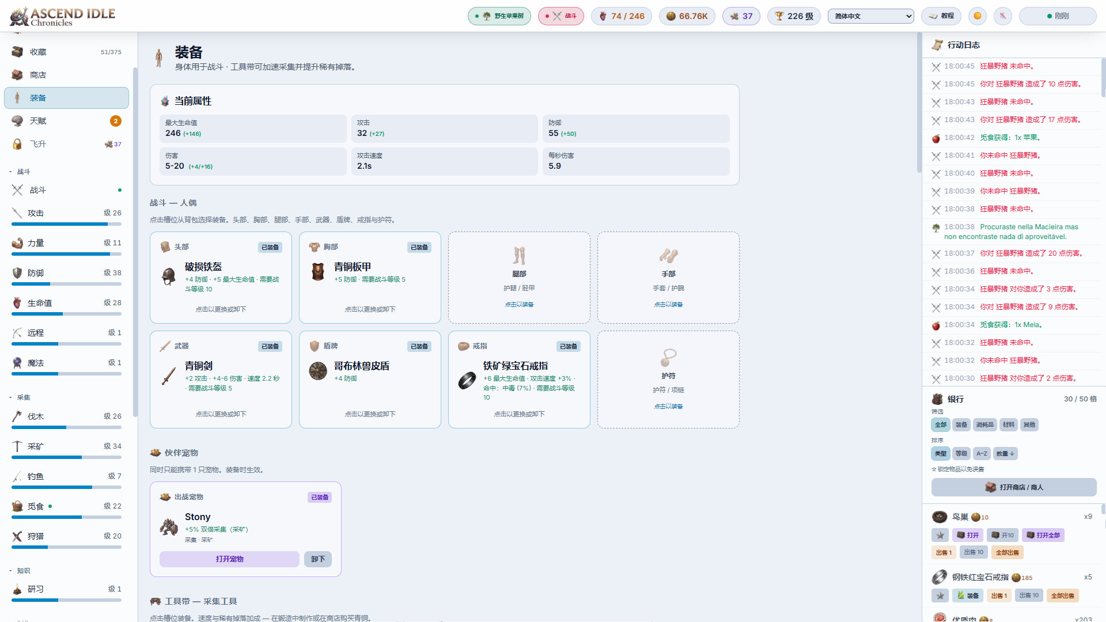Click 打开商店 / 商人 button
1106x622 pixels.
[x=1014, y=487]
